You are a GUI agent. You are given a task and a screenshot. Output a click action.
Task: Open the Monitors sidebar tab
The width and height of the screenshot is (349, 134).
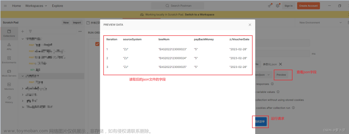pos(9,87)
